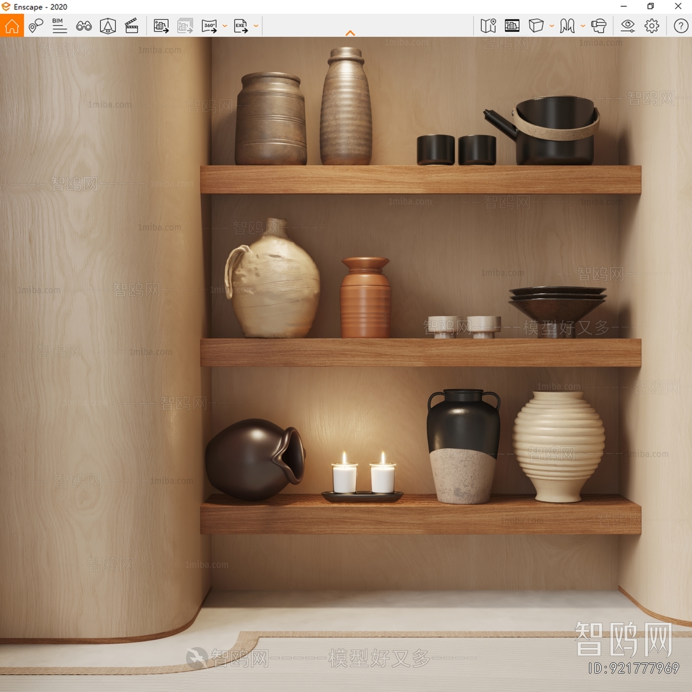
Task: Open Visual Settings eye icon
Action: 628,26
